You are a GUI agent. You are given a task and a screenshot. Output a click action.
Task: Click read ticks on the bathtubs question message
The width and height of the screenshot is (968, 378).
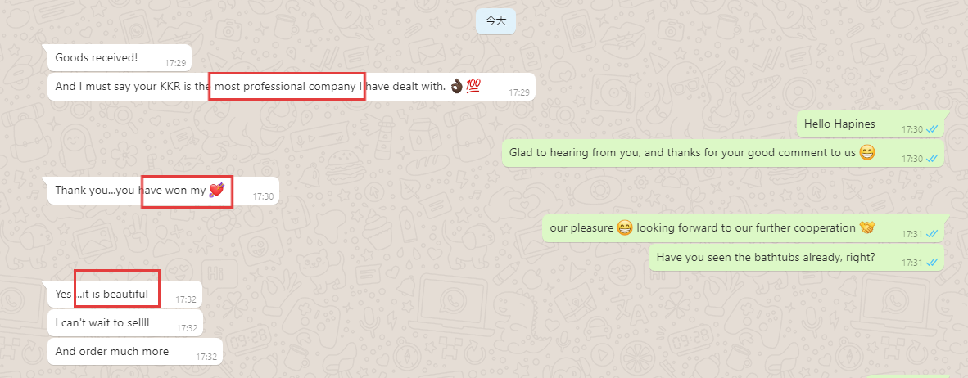tap(932, 263)
